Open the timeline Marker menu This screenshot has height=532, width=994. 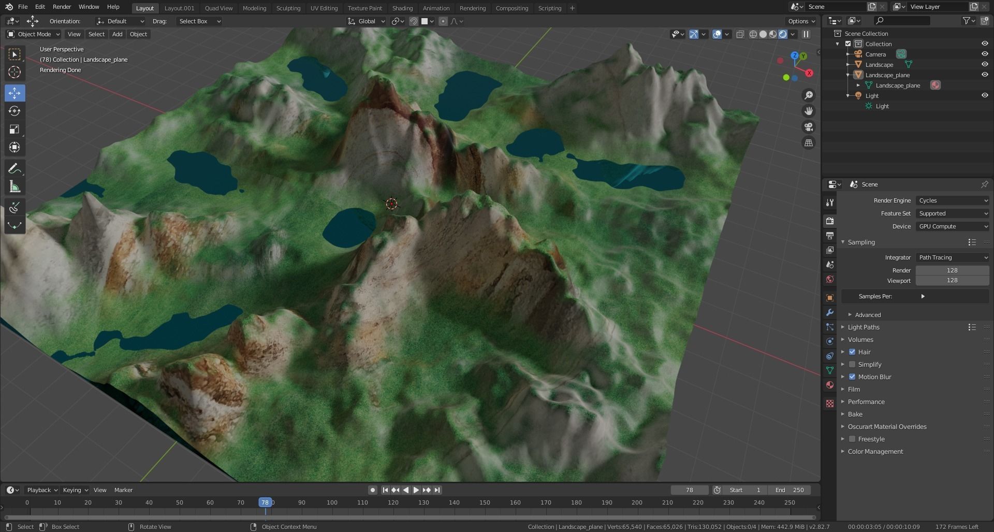tap(123, 490)
